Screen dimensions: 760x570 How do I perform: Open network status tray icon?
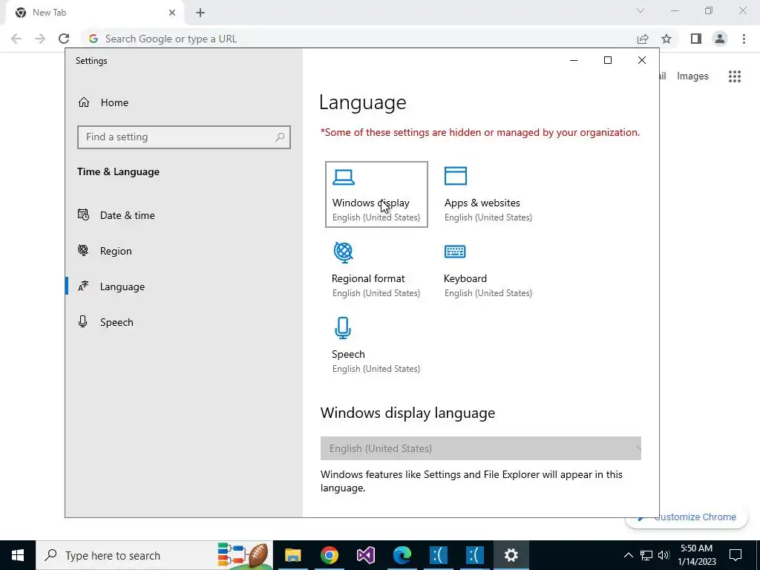point(646,555)
